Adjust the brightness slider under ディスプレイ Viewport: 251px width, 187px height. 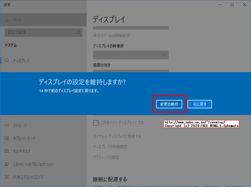[x=131, y=27]
